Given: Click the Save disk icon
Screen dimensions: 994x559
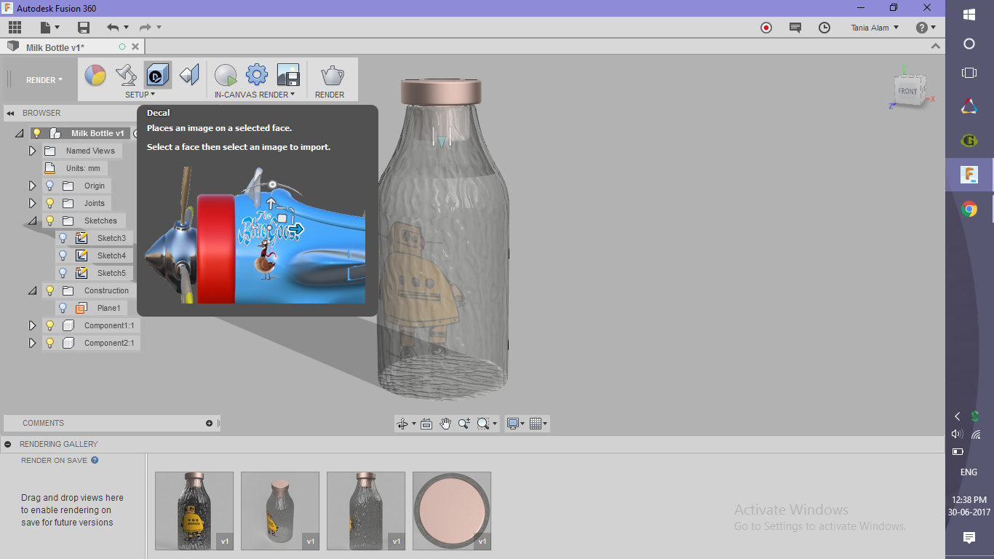Looking at the screenshot, I should coord(84,28).
